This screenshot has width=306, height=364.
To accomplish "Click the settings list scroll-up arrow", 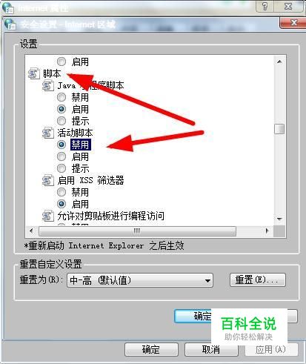I will click(x=279, y=62).
